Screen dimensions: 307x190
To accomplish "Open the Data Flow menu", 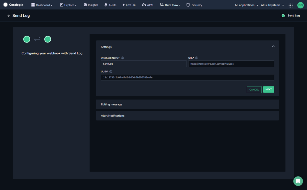I will tap(170, 5).
